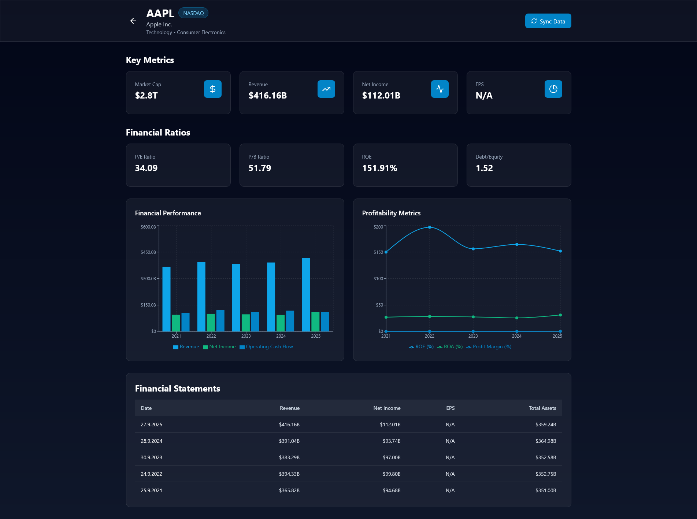This screenshot has height=519, width=697.
Task: Click the Total Assets column header
Action: coord(542,408)
